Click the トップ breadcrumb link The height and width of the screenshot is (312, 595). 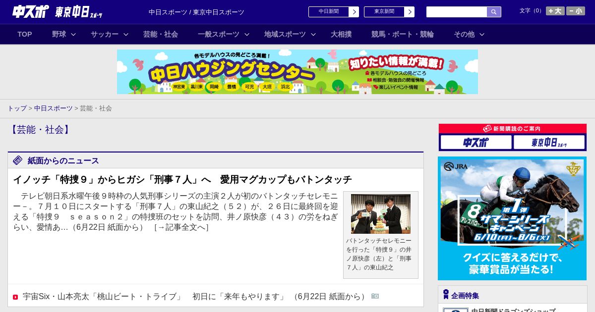coord(17,108)
